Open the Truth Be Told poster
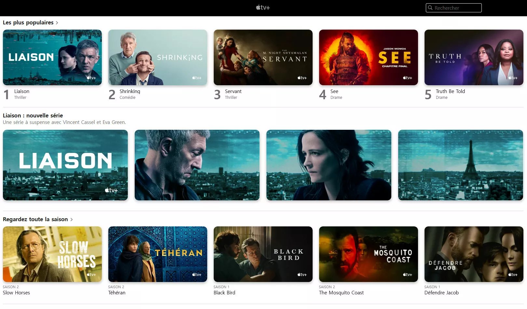This screenshot has height=309, width=527. point(474,58)
